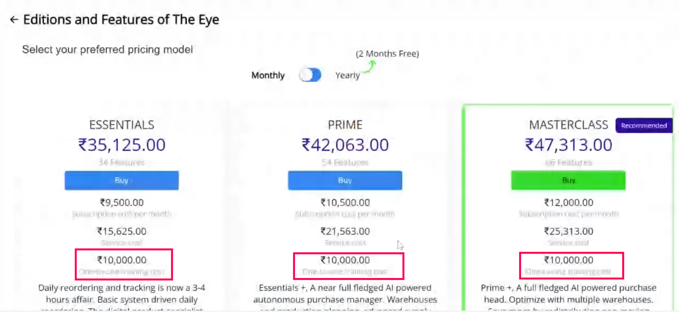Image resolution: width=679 pixels, height=312 pixels.
Task: Click the Prime ₹42,063.00 total price
Action: coord(345,145)
